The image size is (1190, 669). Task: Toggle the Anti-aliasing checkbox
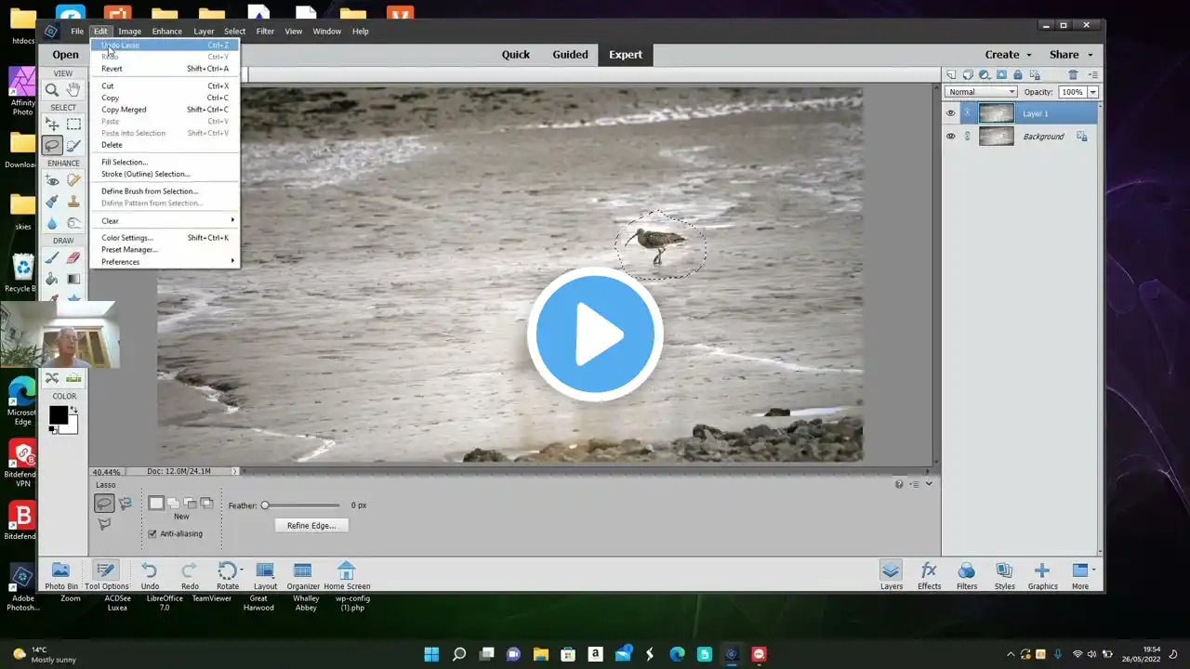coord(152,533)
